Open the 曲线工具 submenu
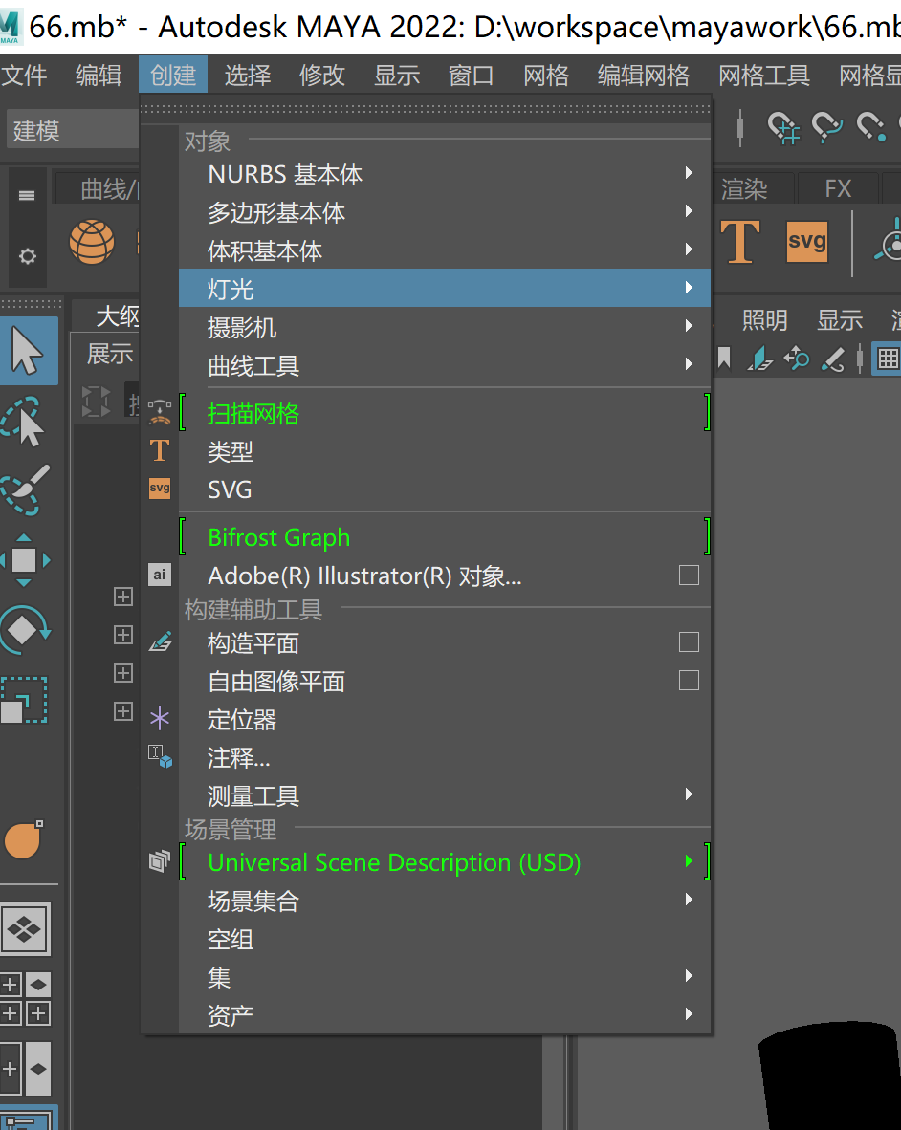The image size is (901, 1130). click(x=444, y=364)
